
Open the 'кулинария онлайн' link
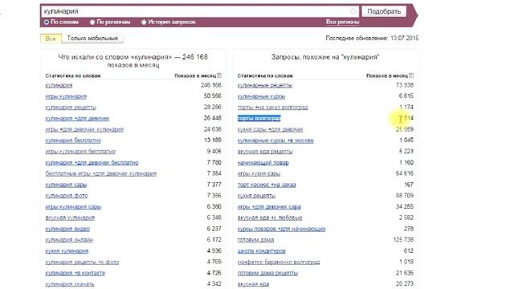pyautogui.click(x=69, y=240)
